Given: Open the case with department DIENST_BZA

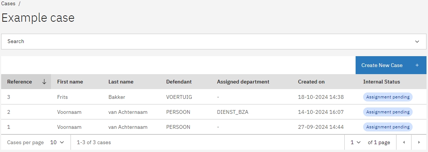Looking at the screenshot, I should point(233,112).
